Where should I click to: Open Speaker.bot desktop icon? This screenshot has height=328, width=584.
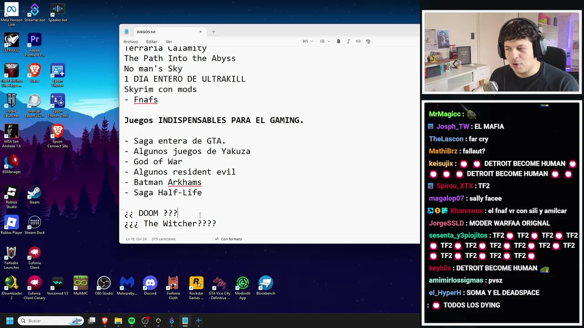point(57,12)
